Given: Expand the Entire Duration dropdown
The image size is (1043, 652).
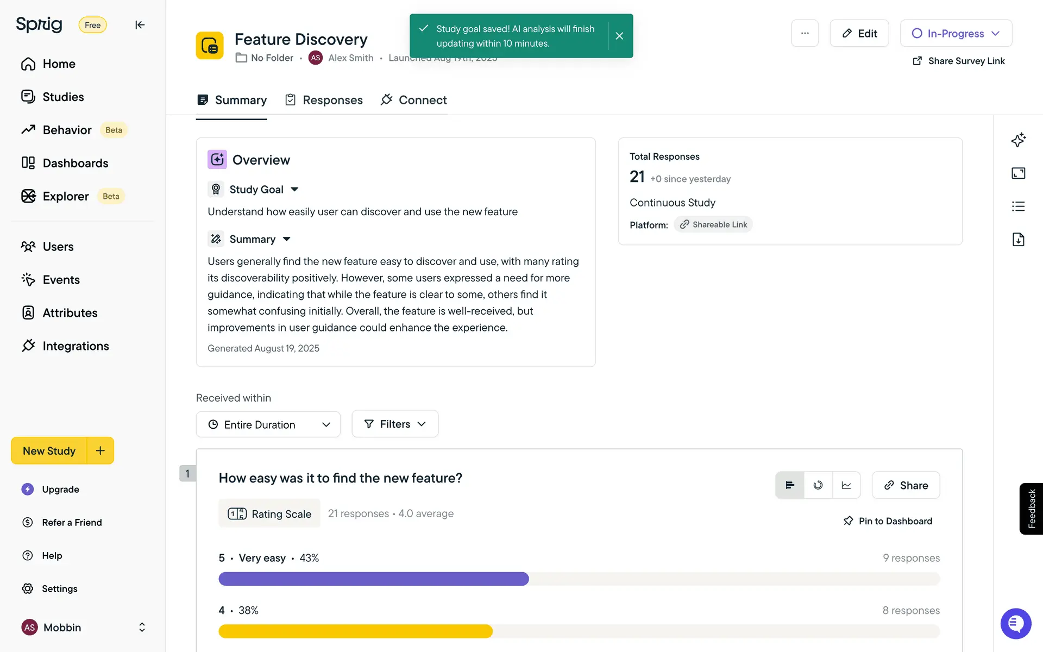Looking at the screenshot, I should coord(268,424).
